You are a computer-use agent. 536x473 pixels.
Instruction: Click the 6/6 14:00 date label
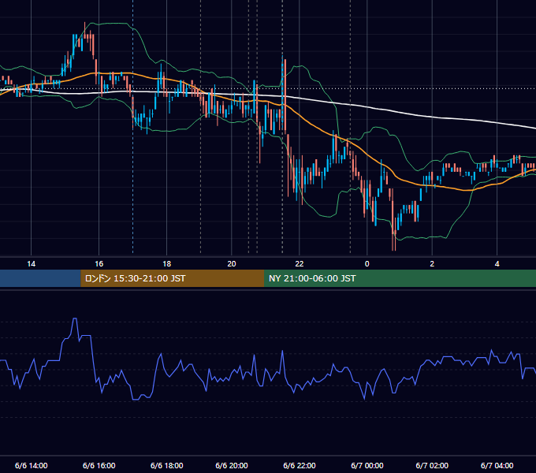[31, 465]
